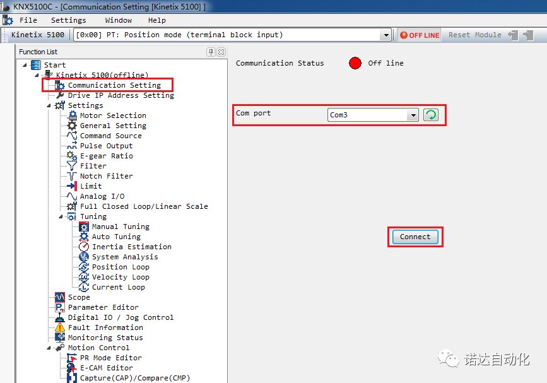Pin the Function List panel
The height and width of the screenshot is (383, 547).
[x=211, y=52]
